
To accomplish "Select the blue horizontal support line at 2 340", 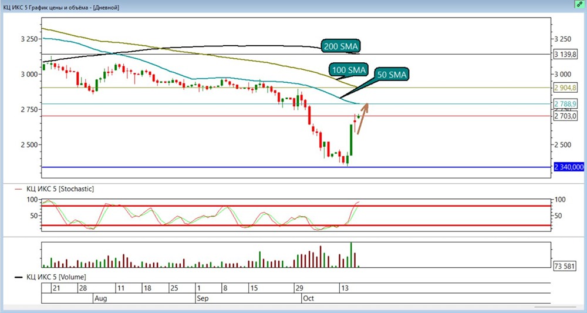I will [296, 167].
